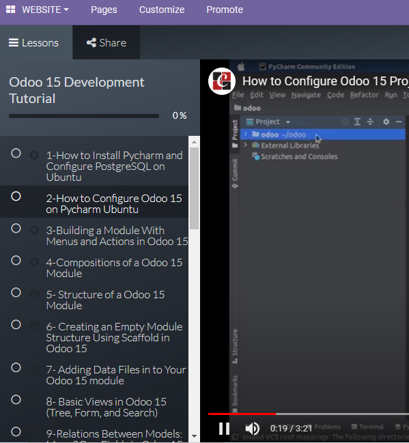Open lesson 2-How to Configure Odoo 15

coord(114,203)
